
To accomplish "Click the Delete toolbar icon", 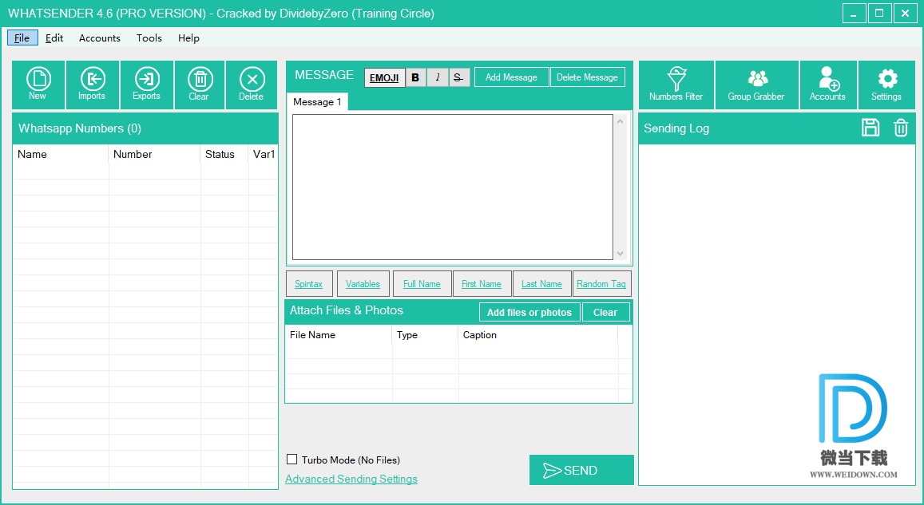I will pos(252,85).
